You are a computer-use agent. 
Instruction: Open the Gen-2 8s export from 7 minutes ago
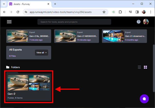click(29, 36)
